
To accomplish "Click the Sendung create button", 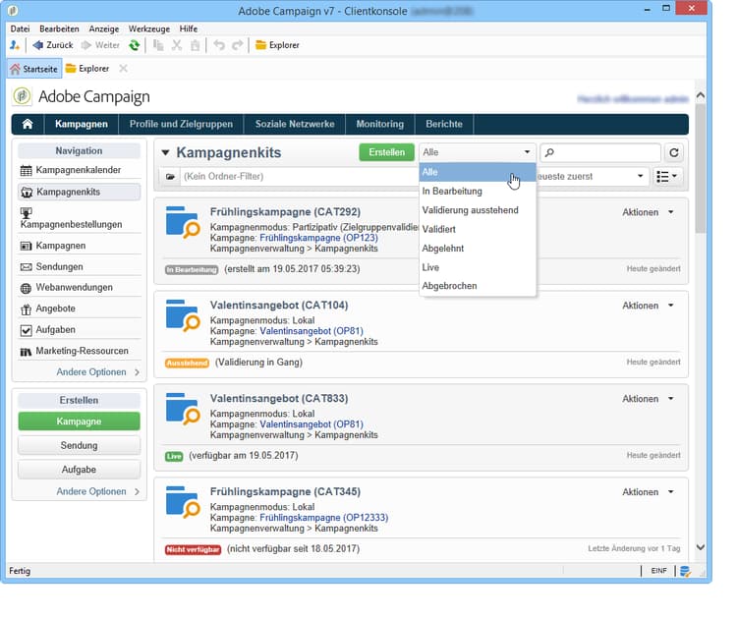I will coord(79,445).
